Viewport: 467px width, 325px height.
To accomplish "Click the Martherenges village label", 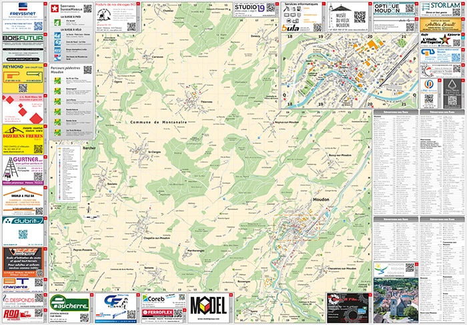I will point(195,250).
